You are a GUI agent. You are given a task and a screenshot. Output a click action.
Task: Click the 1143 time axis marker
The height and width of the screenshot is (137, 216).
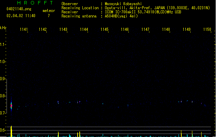[63, 29]
